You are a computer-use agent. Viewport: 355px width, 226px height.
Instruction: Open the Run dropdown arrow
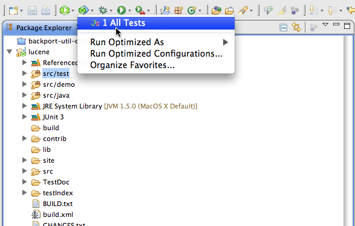coord(129,11)
